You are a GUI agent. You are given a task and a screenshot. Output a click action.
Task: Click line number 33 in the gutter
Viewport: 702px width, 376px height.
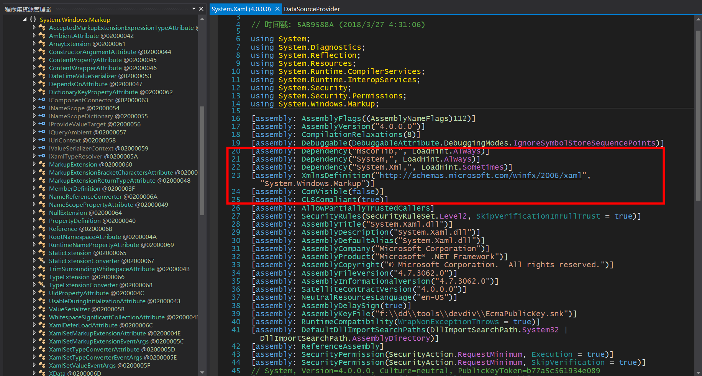coord(236,265)
